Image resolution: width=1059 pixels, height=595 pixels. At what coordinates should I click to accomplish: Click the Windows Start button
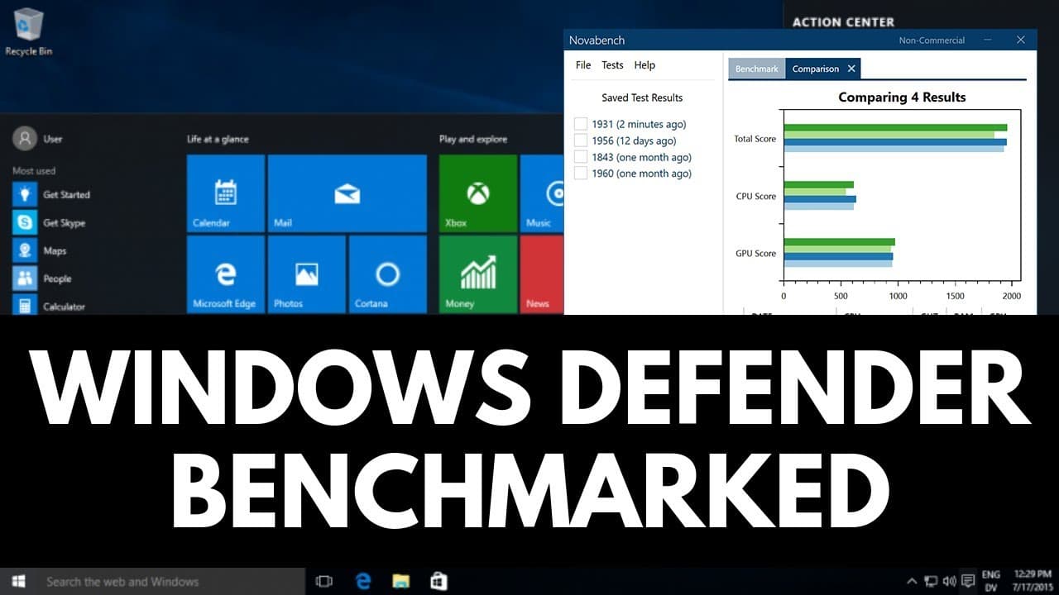click(18, 581)
